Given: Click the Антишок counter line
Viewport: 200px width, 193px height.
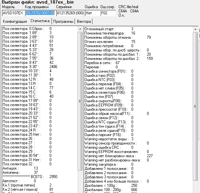Looking at the screenshot, I should [20, 168].
